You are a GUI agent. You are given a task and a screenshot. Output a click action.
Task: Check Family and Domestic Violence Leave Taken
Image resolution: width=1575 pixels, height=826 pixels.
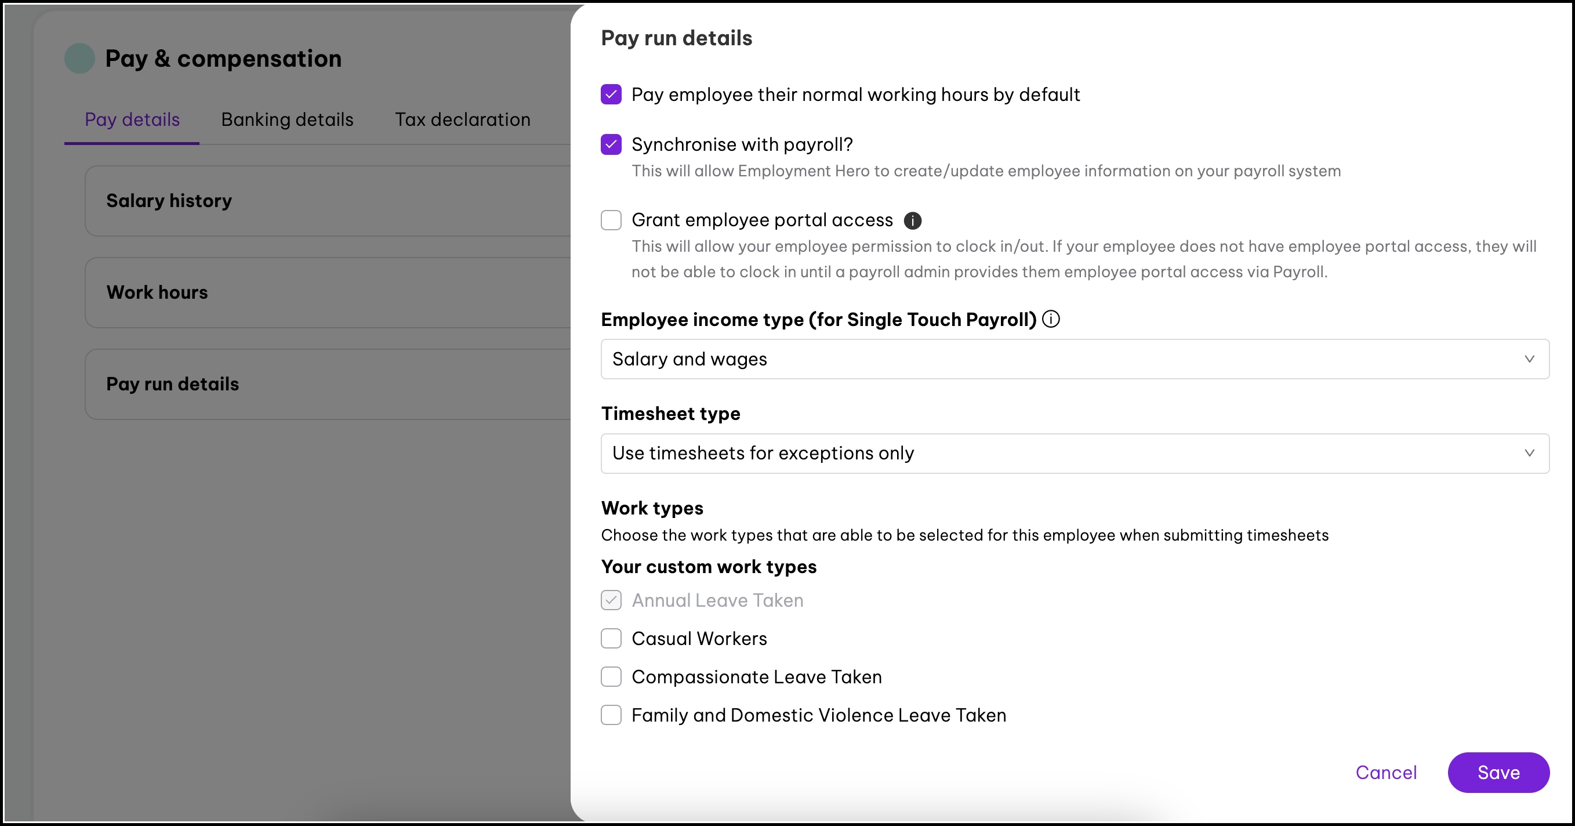point(611,715)
